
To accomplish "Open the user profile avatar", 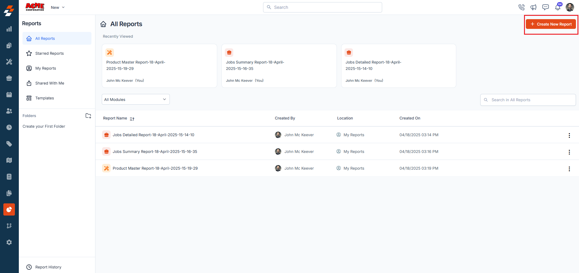I will 570,7.
